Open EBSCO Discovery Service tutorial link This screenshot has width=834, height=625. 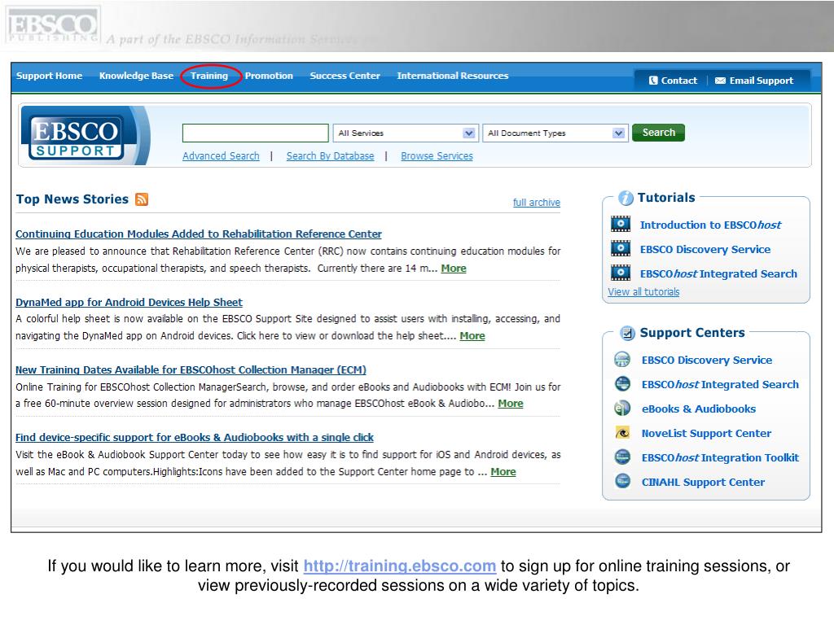705,249
